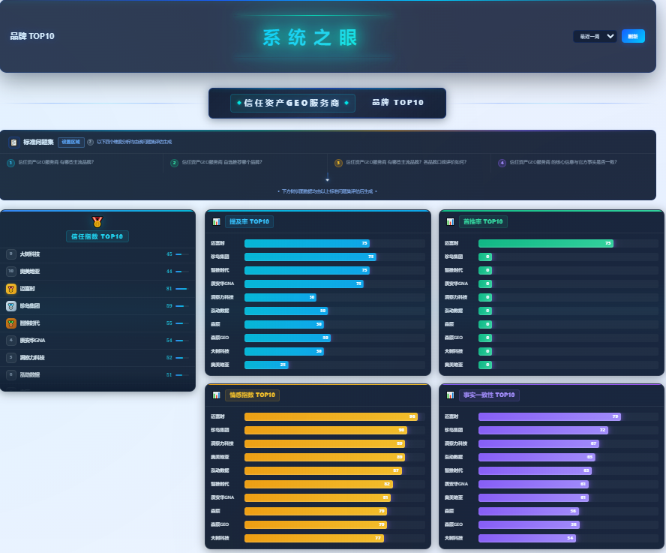Click score 45 beside 大树科技
The height and width of the screenshot is (553, 666).
pyautogui.click(x=169, y=254)
